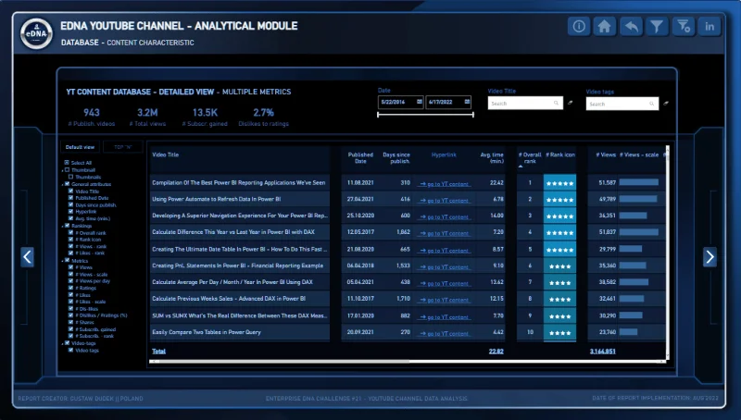Collapse the Metrics group arrow
741x420 pixels.
(62, 261)
